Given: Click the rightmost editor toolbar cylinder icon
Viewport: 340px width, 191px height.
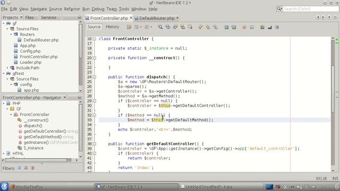Looking at the screenshot, I should 277,27.
